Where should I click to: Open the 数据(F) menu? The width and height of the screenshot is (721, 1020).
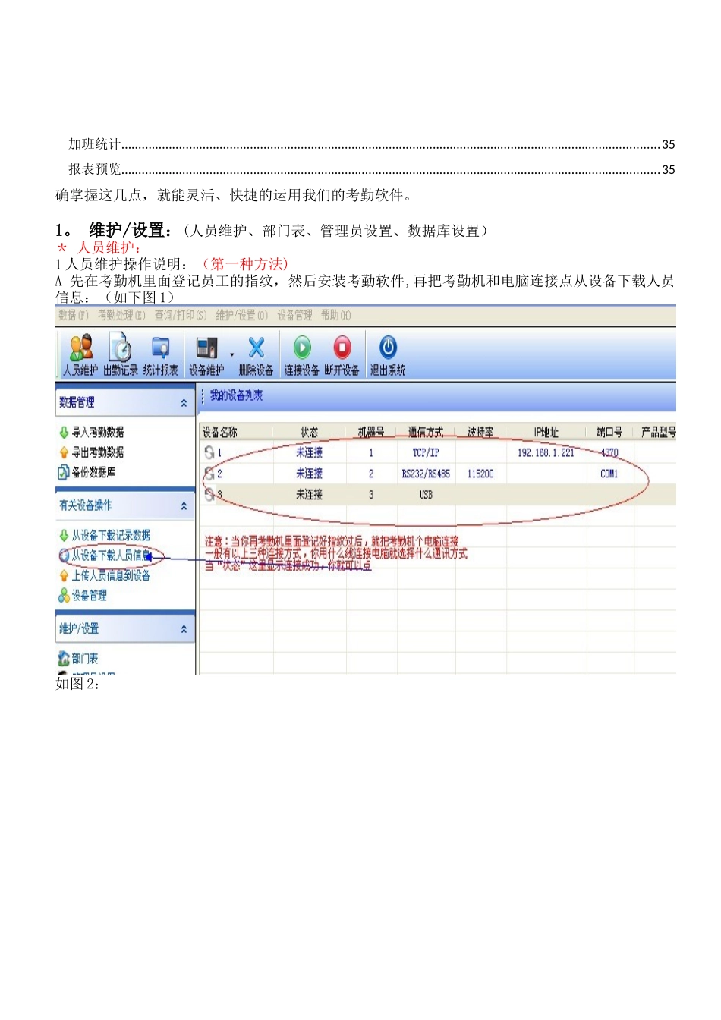[x=74, y=315]
